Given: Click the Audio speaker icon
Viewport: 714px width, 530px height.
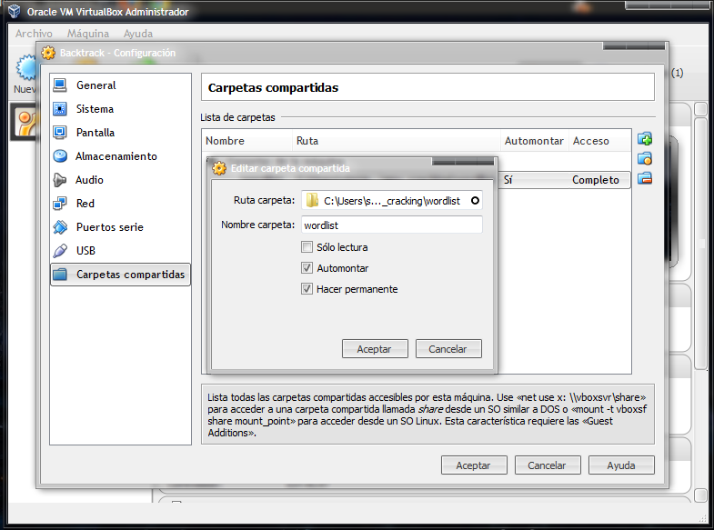Looking at the screenshot, I should pos(60,180).
